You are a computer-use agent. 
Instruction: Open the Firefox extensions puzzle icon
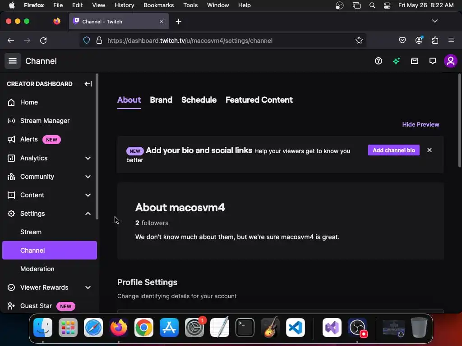pos(435,40)
